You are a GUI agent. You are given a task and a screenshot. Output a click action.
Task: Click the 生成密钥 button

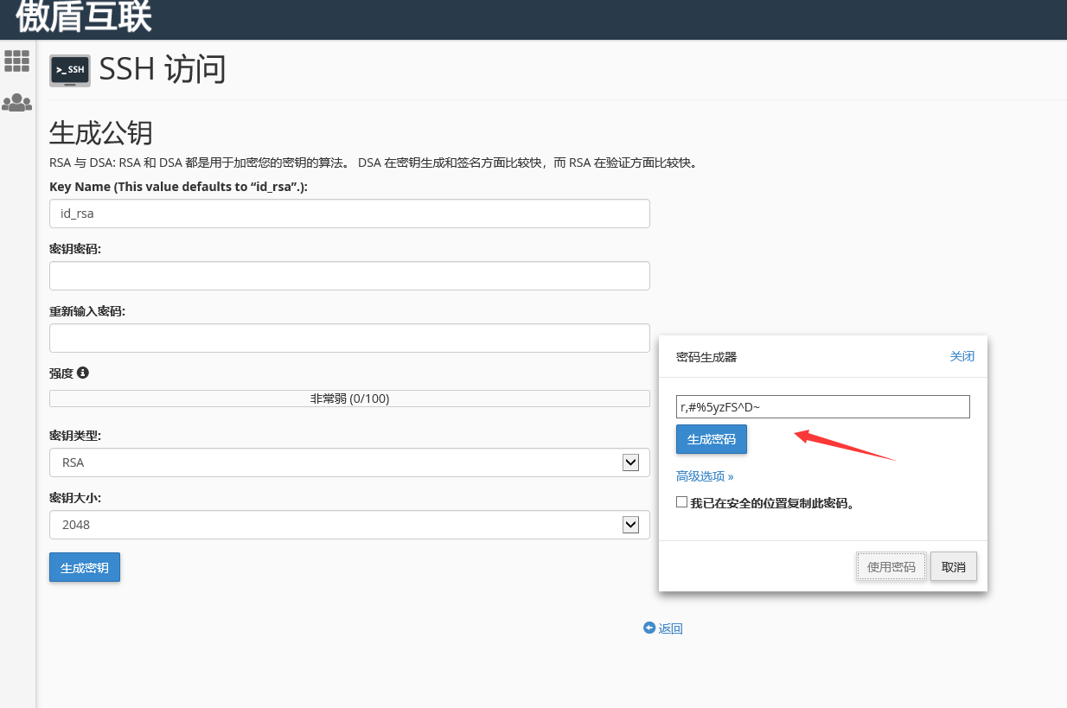85,567
